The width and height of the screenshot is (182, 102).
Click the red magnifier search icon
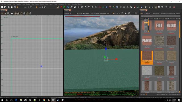174,7
